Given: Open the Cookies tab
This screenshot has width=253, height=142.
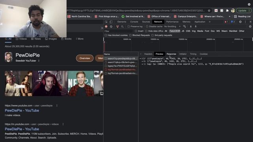Looking at the screenshot, I should (204, 54).
